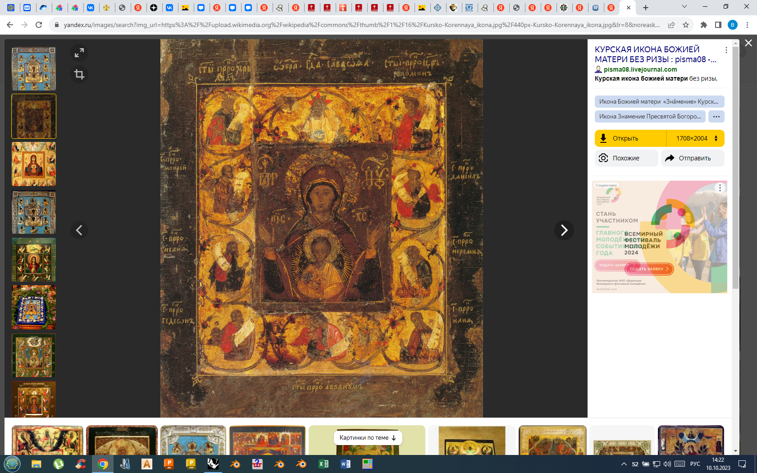757x473 pixels.
Task: Go to the next image
Action: [564, 230]
